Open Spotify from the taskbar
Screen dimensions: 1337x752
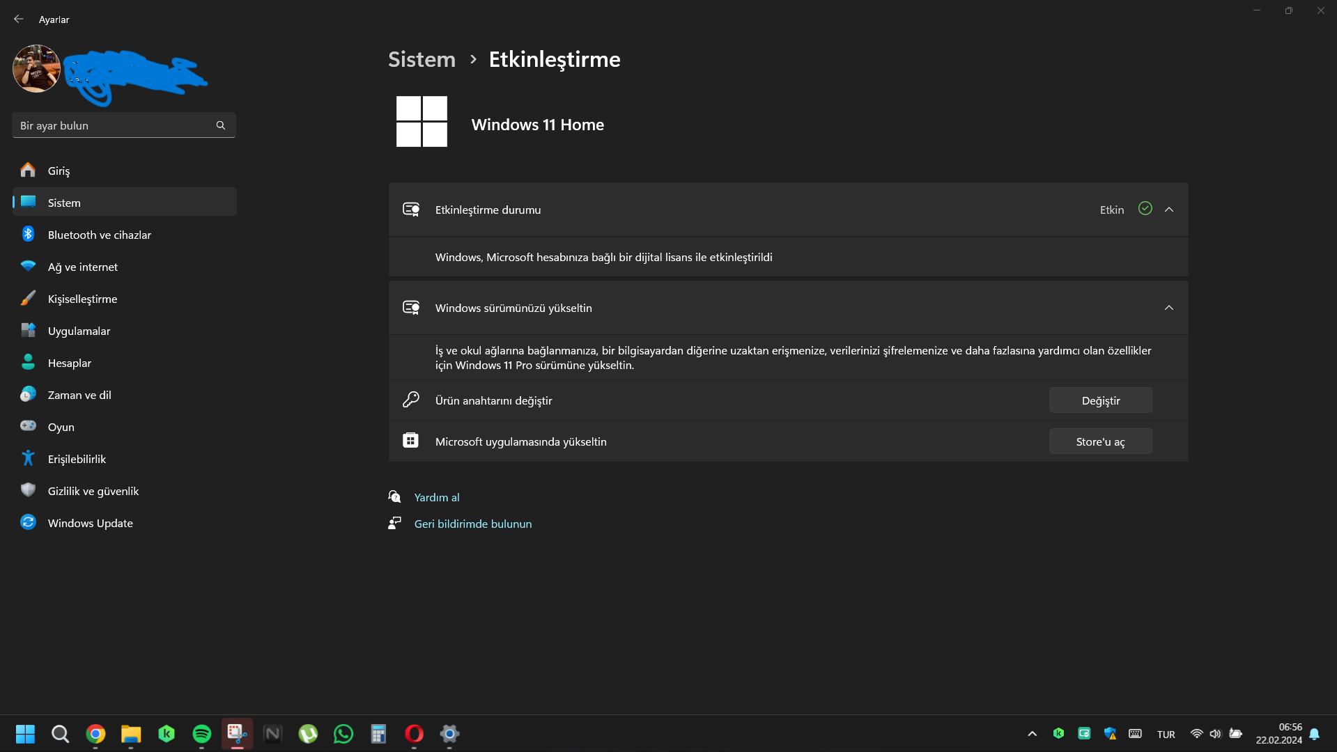pos(202,734)
